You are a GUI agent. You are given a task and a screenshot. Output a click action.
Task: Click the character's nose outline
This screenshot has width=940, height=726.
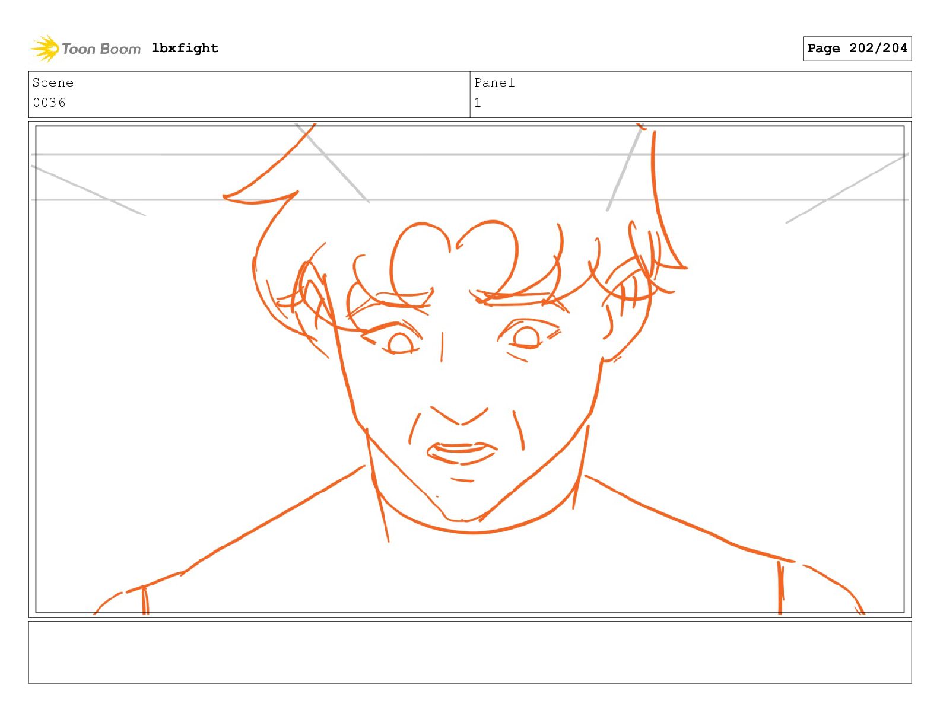pyautogui.click(x=459, y=415)
